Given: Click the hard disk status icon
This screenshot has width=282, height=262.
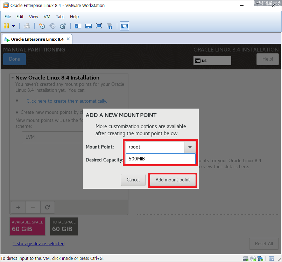Looking at the screenshot, I should tap(246, 258).
